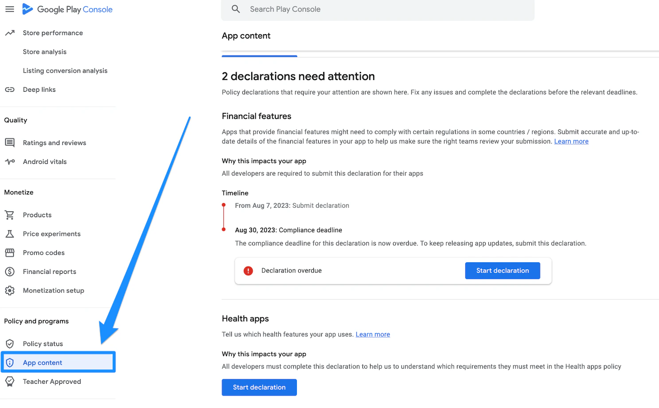Image resolution: width=659 pixels, height=408 pixels.
Task: Start the Health apps declaration
Action: (259, 387)
